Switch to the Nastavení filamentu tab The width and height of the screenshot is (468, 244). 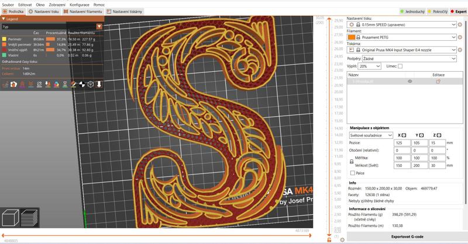pos(83,12)
